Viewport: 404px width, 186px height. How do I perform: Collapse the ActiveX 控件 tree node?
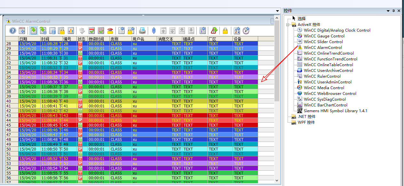pyautogui.click(x=288, y=25)
